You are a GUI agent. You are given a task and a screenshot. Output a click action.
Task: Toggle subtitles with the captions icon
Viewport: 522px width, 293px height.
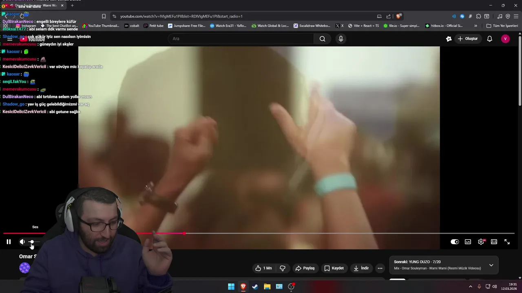[468, 242]
